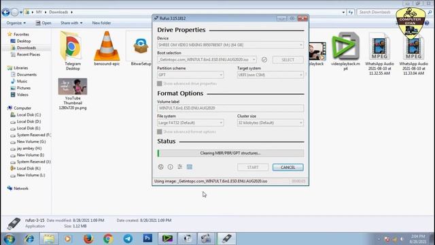Viewport: 435px width, 245px height.
Task: Open Telegram from the taskbar
Action: 128,239
